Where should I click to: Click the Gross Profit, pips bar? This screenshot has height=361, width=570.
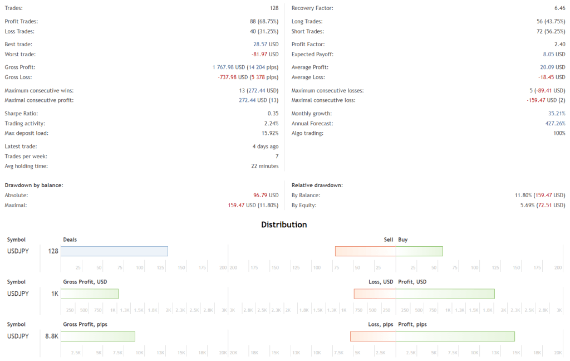coord(98,336)
